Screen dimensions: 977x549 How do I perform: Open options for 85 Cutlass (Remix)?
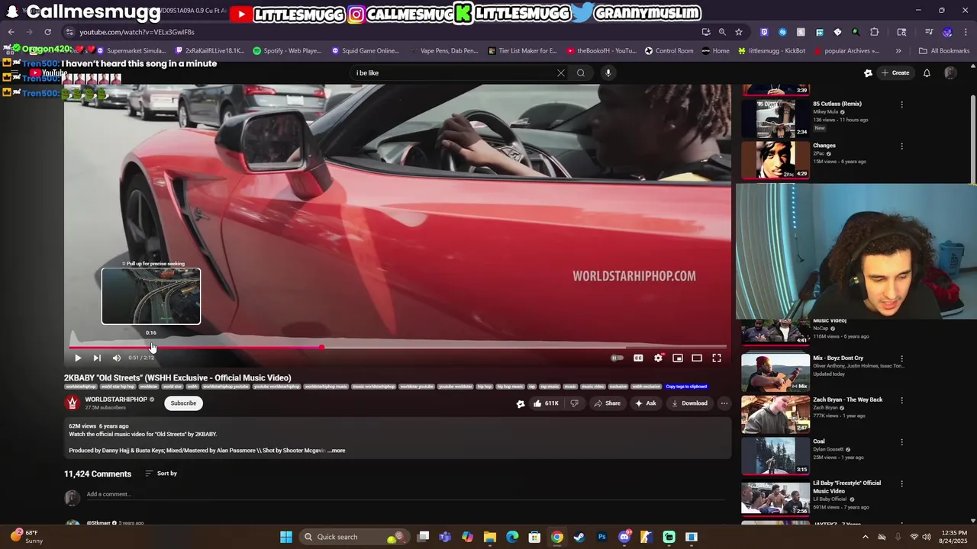(901, 104)
